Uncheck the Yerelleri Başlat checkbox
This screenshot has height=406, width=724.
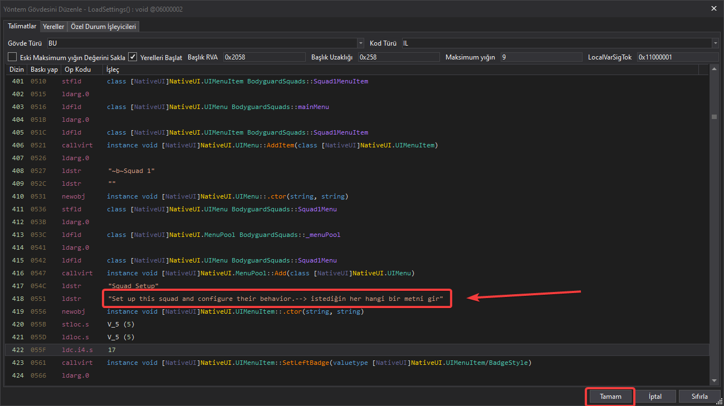point(133,57)
